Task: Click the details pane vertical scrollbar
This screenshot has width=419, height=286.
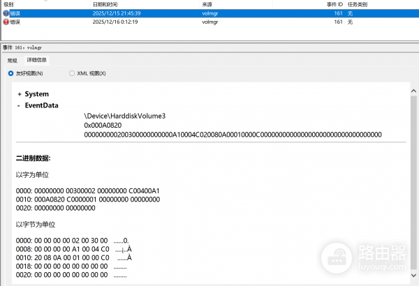Action: tap(414, 174)
